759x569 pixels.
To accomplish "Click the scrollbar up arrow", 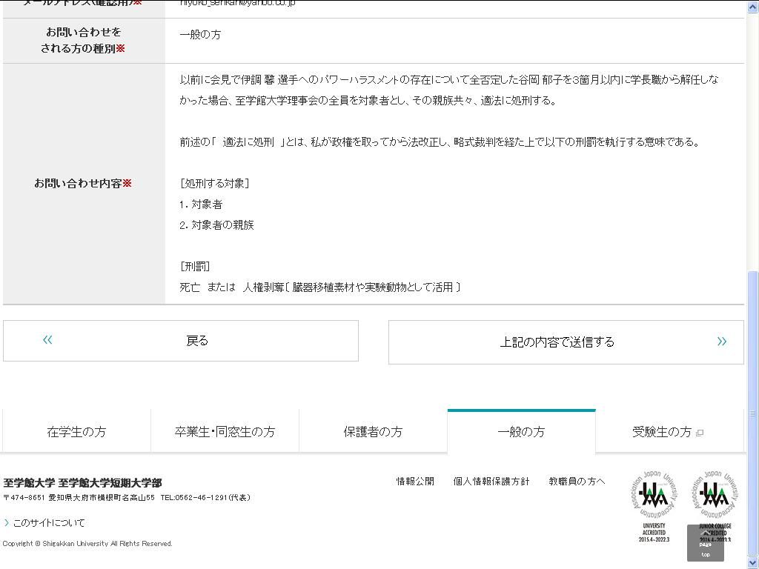I will tap(754, 7).
